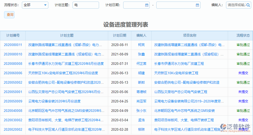Click the 流程状态 column header
Viewport: 253px width, 135px height.
click(x=243, y=36)
